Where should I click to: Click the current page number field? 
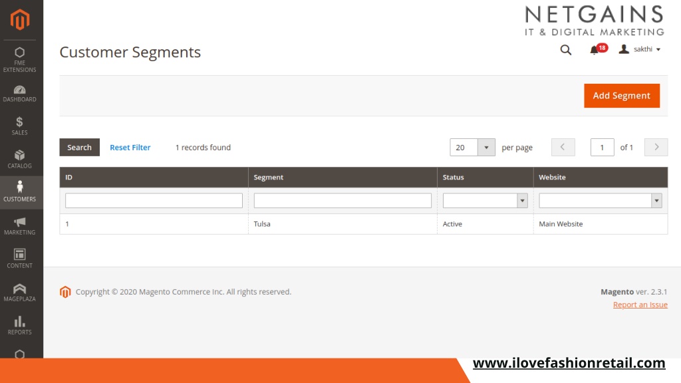[602, 147]
